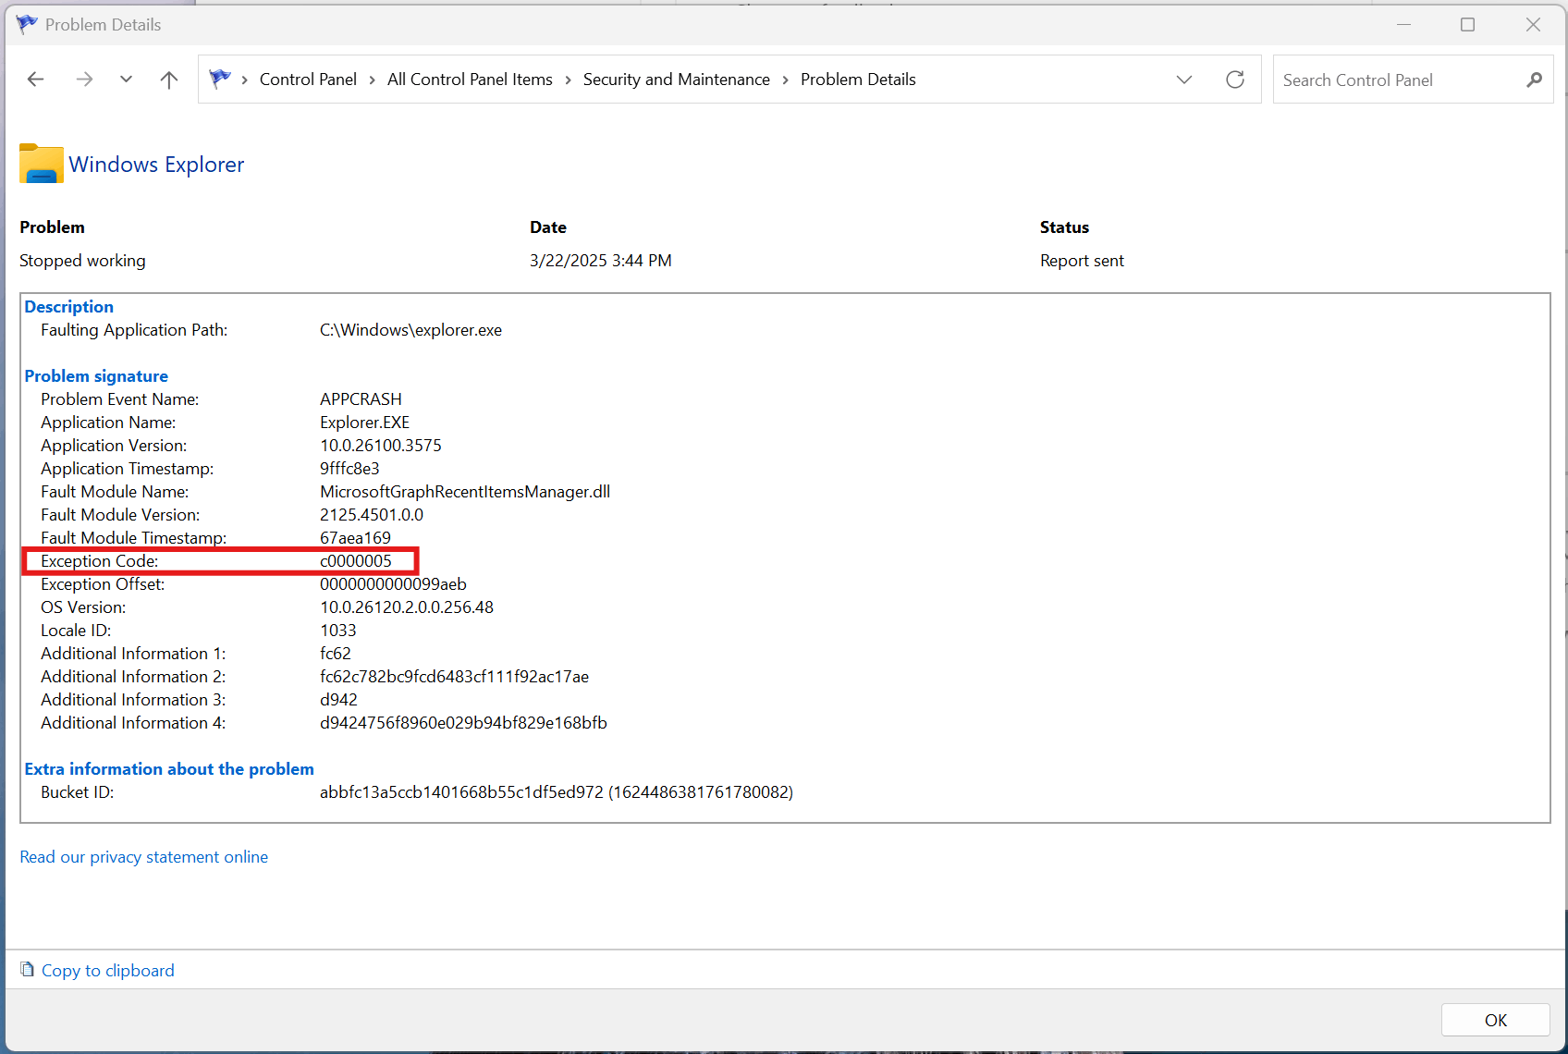Refresh the Problem Details page
Viewport: 1568px width, 1054px height.
(x=1235, y=80)
